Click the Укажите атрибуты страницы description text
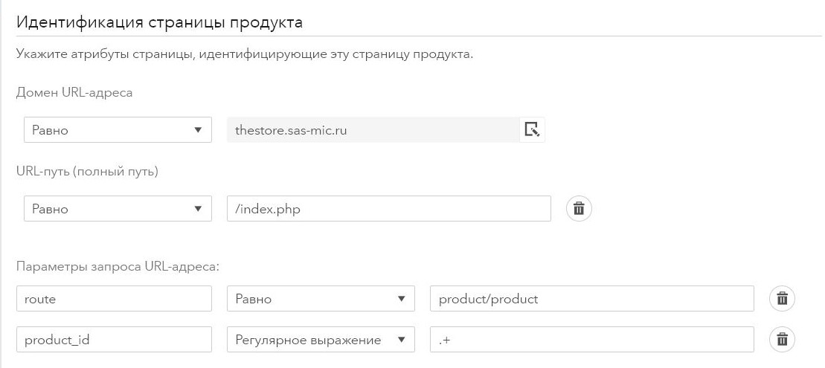 244,55
